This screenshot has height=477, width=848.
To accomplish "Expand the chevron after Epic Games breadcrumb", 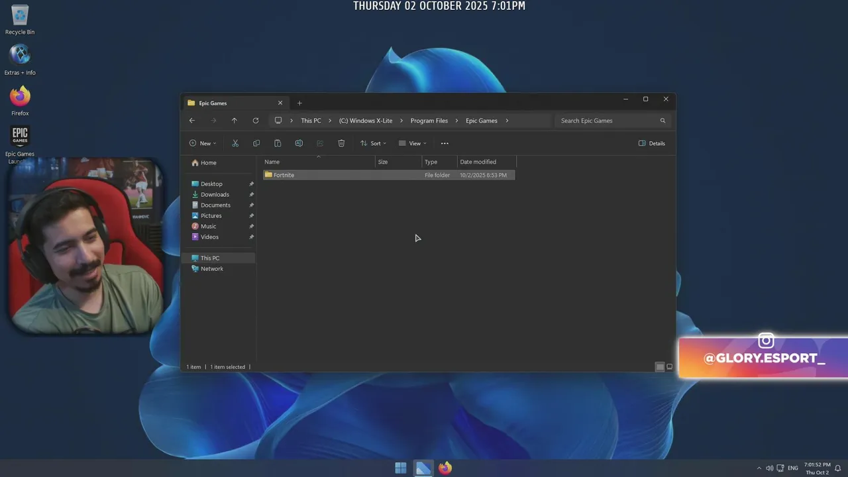I will coord(507,121).
